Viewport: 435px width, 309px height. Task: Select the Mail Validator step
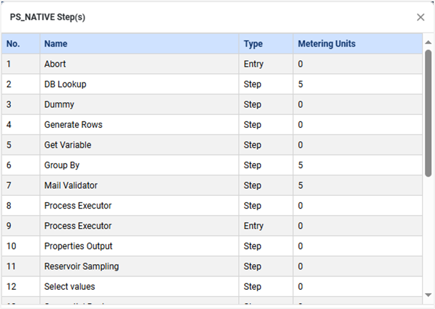click(x=70, y=186)
